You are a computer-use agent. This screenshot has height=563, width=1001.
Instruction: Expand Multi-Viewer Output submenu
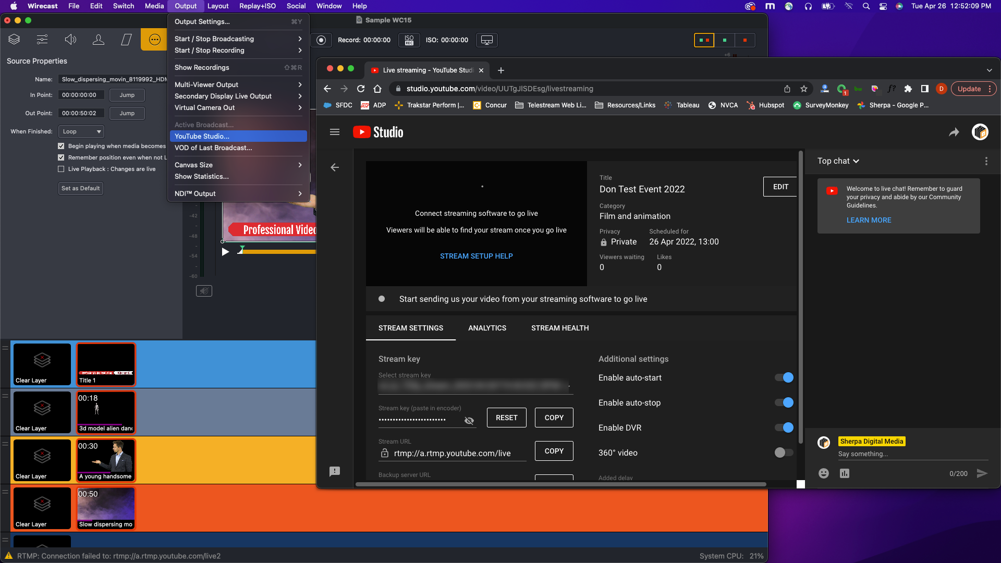[238, 84]
